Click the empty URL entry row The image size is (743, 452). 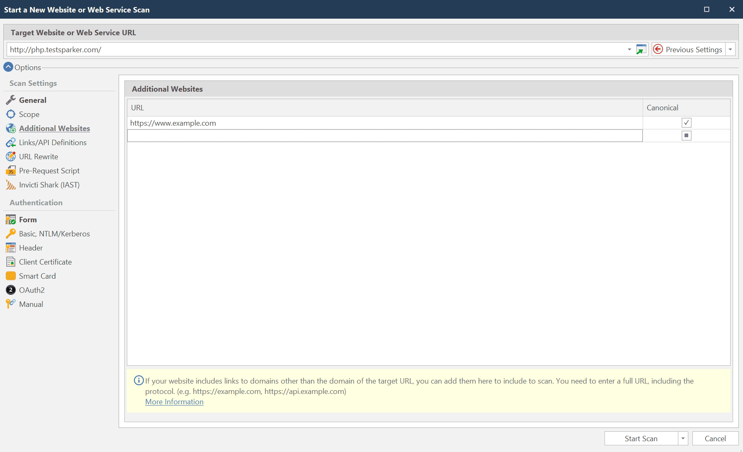point(373,135)
